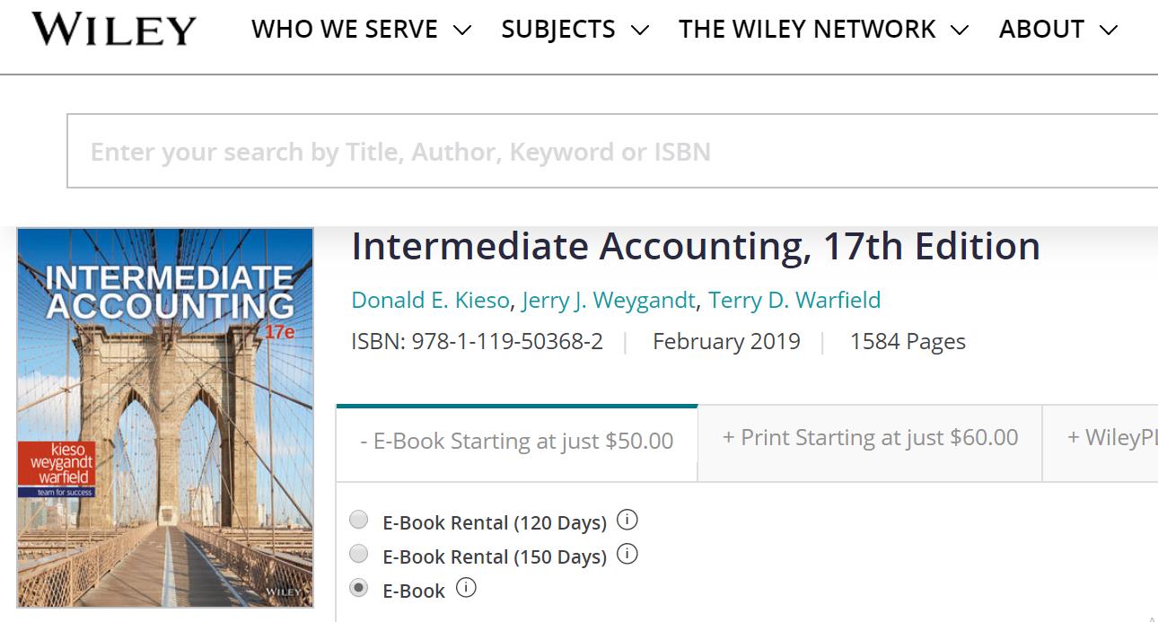View Terry D. Warfield's author page

tap(795, 300)
